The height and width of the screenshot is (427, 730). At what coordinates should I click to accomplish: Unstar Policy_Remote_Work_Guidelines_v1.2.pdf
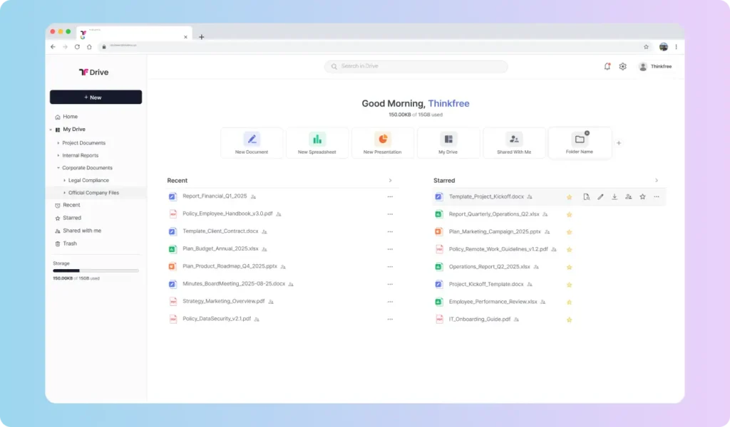pyautogui.click(x=569, y=250)
